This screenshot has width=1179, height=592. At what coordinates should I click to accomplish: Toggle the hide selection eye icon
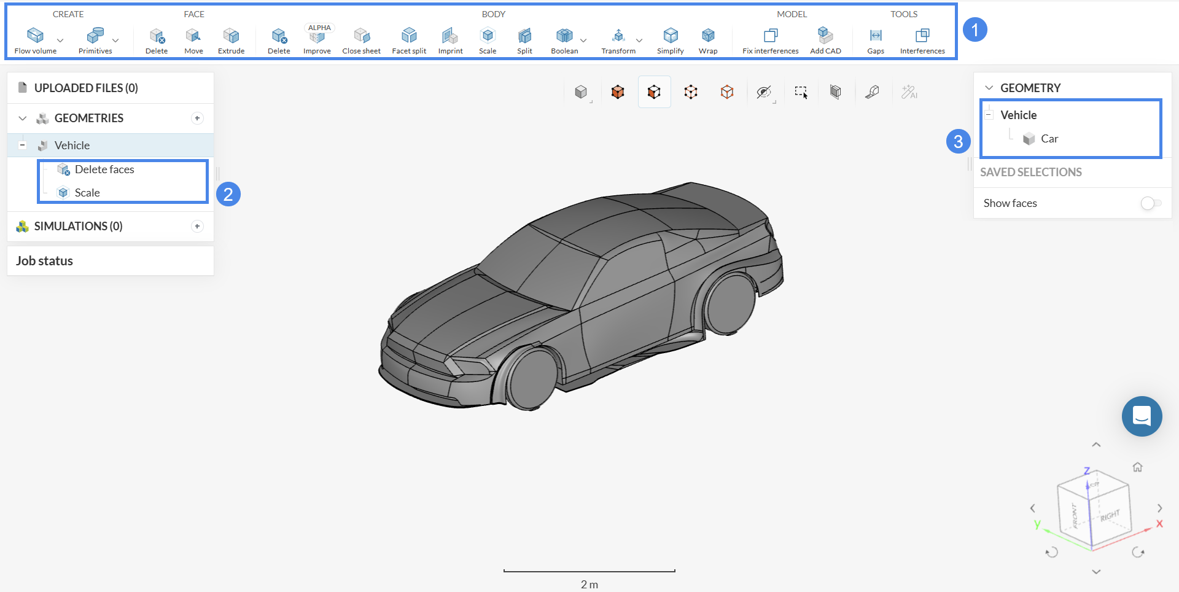(763, 92)
